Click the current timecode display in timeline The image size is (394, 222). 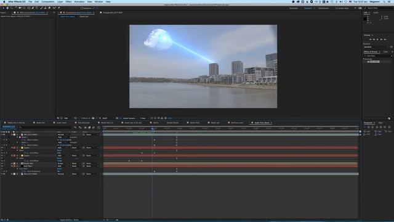(x=9, y=126)
